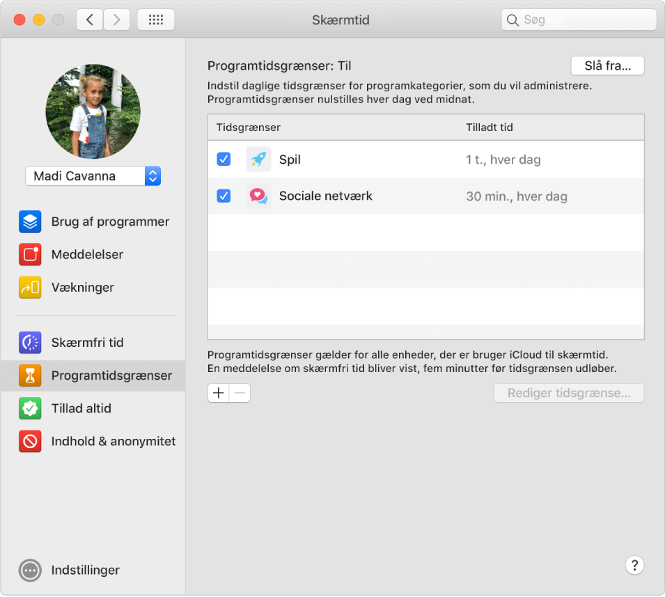Click the yellow minimize window button
The image size is (665, 597).
[x=39, y=20]
